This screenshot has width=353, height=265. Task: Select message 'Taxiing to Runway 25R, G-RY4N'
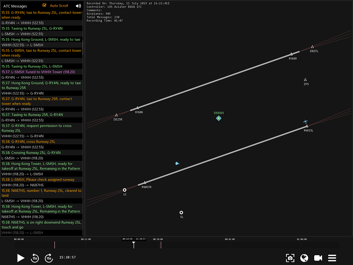[x=41, y=115]
